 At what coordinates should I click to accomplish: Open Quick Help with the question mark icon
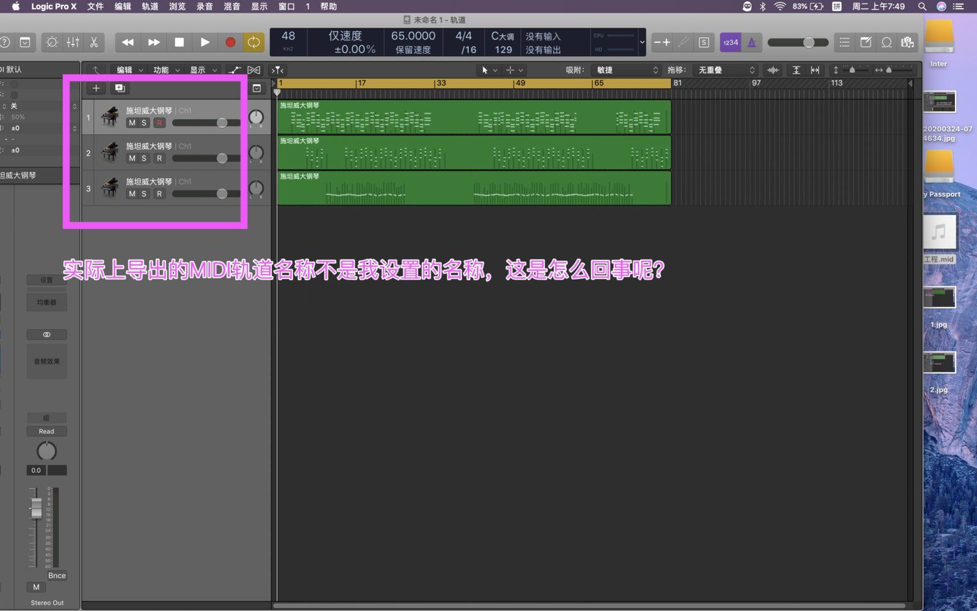(5, 42)
